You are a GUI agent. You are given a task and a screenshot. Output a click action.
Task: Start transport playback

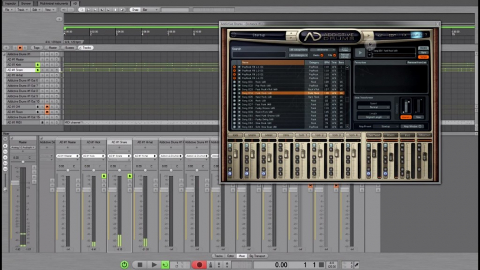[x=154, y=265]
